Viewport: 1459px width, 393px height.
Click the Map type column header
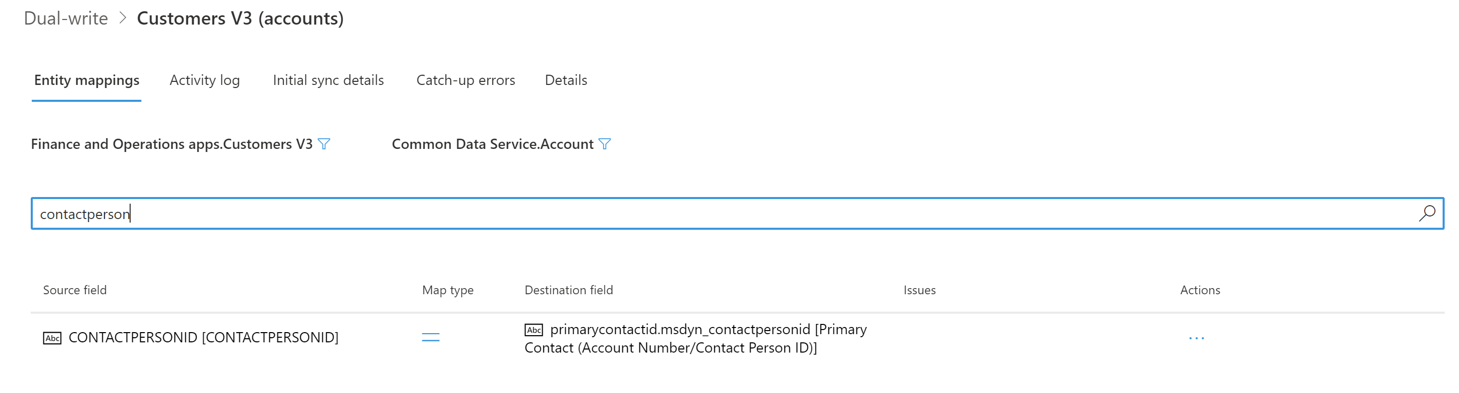[x=448, y=290]
